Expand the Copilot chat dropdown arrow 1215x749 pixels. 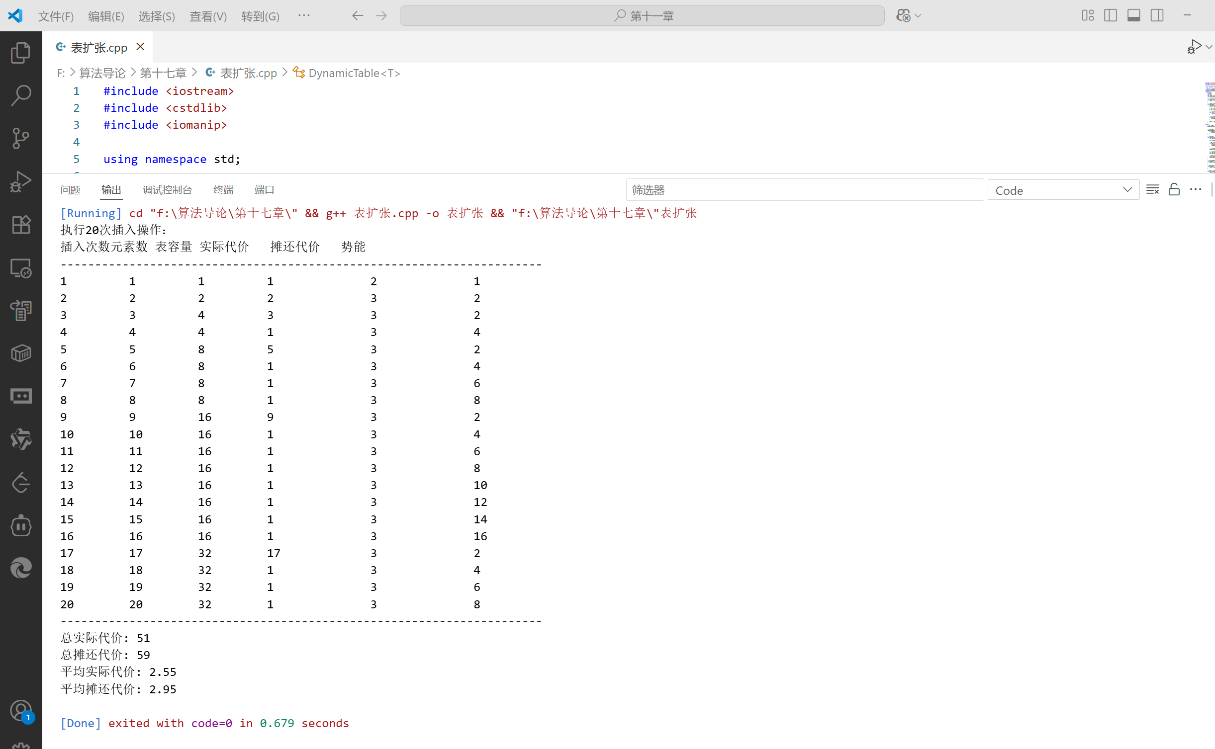(918, 16)
